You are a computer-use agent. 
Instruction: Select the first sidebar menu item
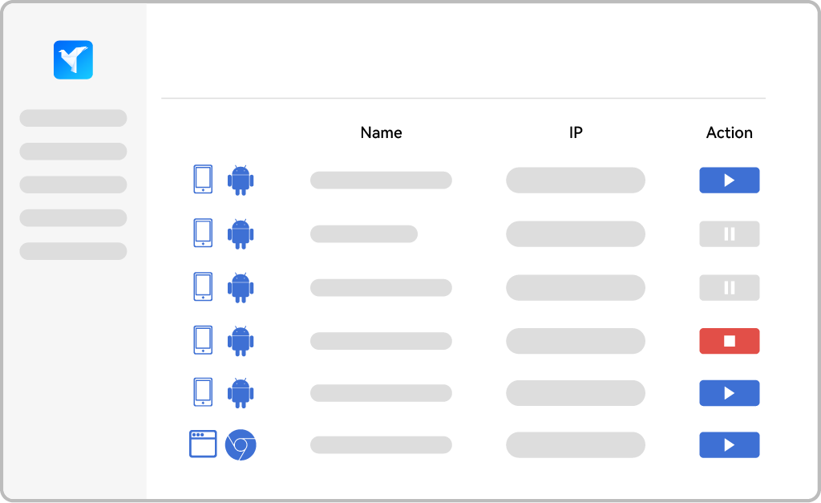tap(73, 119)
